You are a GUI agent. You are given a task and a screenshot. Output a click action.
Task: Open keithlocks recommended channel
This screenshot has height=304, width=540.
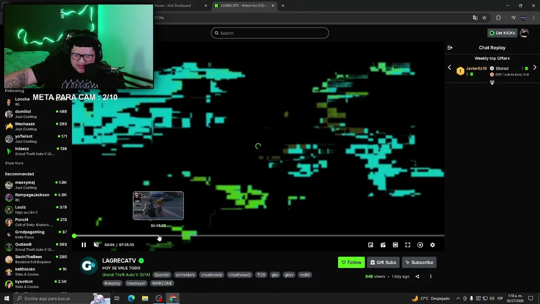pyautogui.click(x=36, y=271)
